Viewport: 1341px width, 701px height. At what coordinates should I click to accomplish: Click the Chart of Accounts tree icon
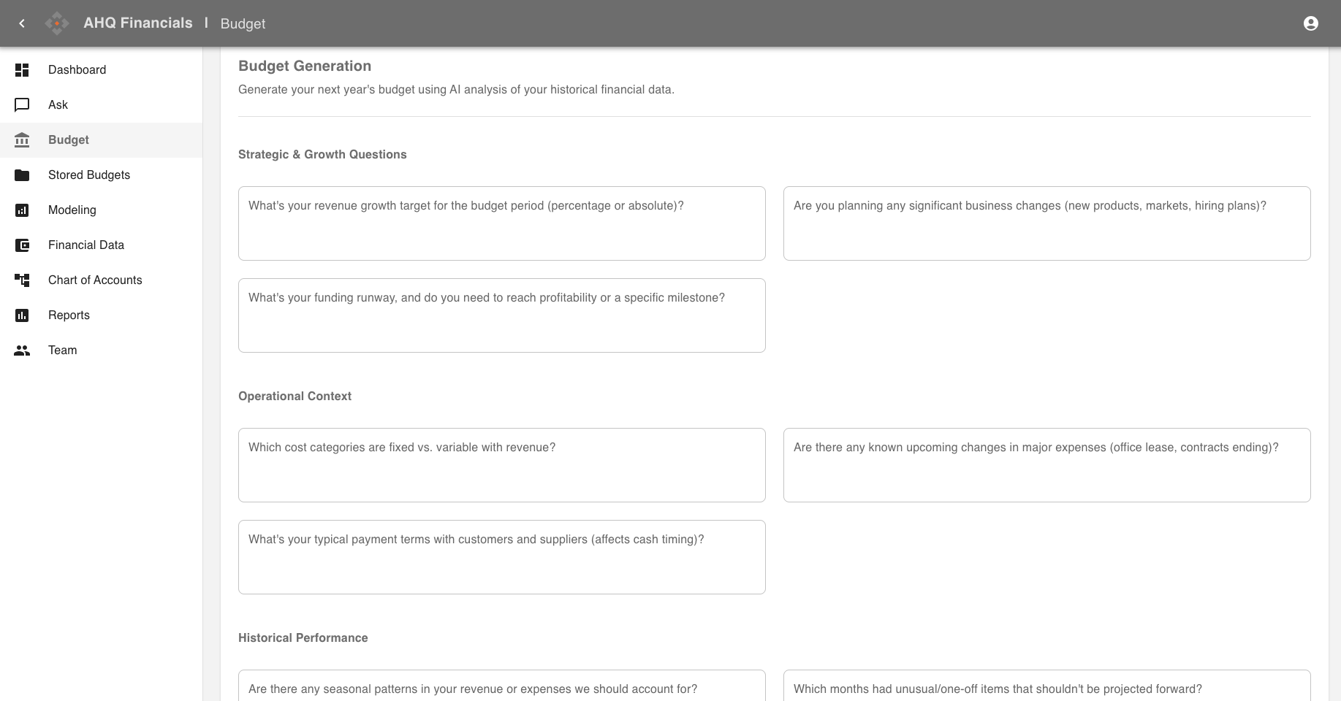coord(22,280)
